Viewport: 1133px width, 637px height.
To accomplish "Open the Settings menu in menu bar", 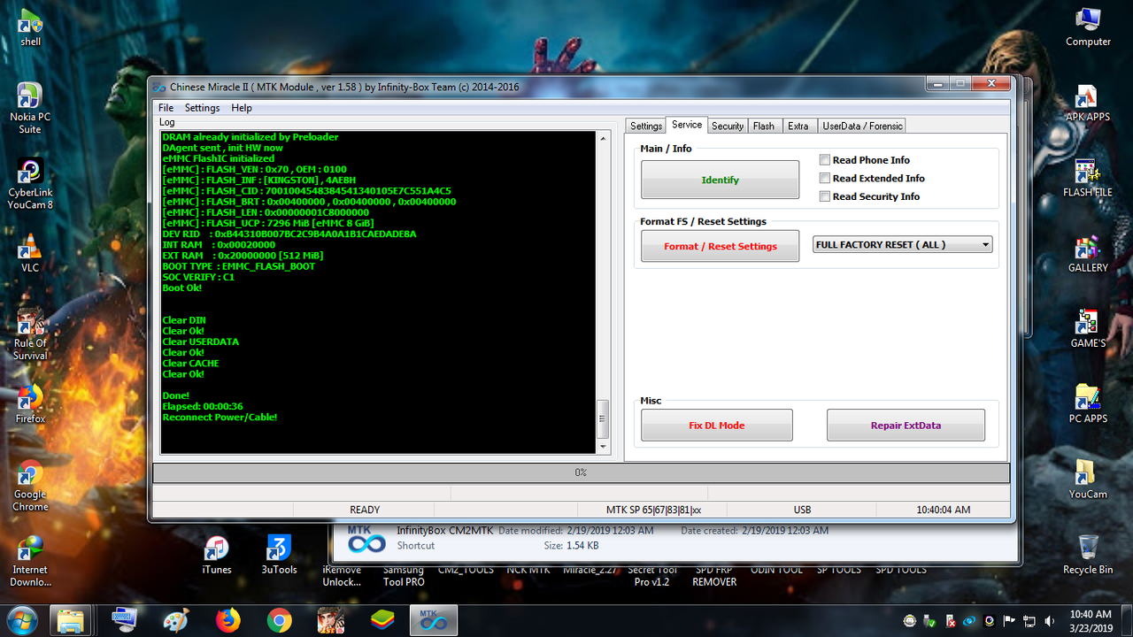I will [x=202, y=108].
